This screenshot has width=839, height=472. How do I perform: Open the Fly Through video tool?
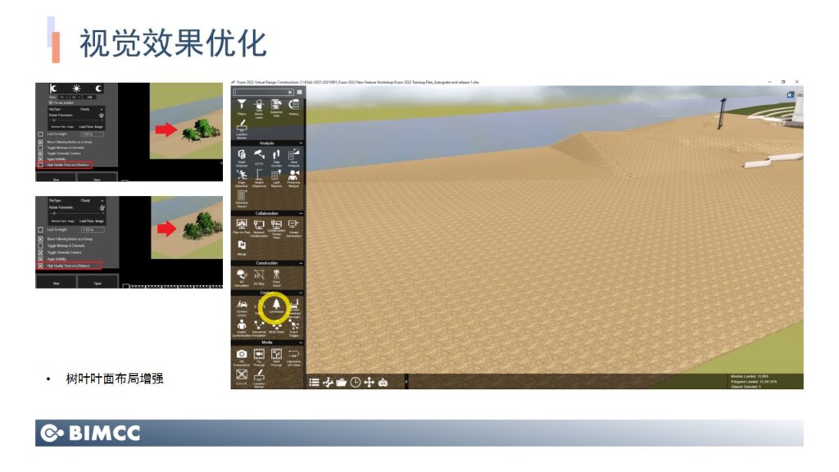(259, 357)
